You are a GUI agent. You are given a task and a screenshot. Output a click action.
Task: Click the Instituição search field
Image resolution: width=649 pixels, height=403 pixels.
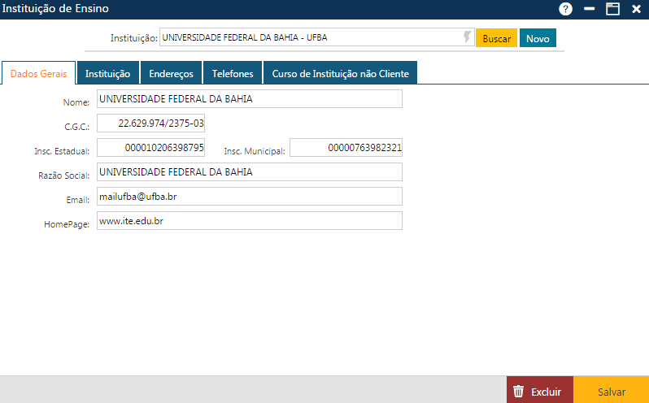click(x=309, y=37)
